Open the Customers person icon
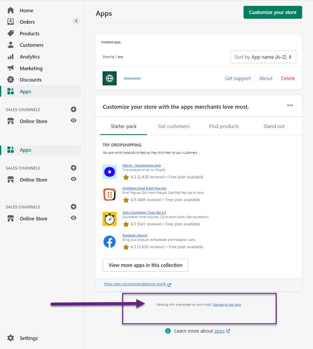Image resolution: width=313 pixels, height=349 pixels. tap(10, 45)
